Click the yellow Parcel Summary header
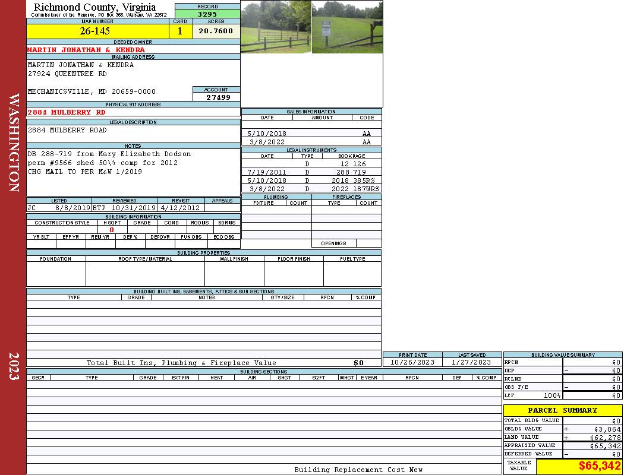This screenshot has width=624, height=475. [562, 410]
